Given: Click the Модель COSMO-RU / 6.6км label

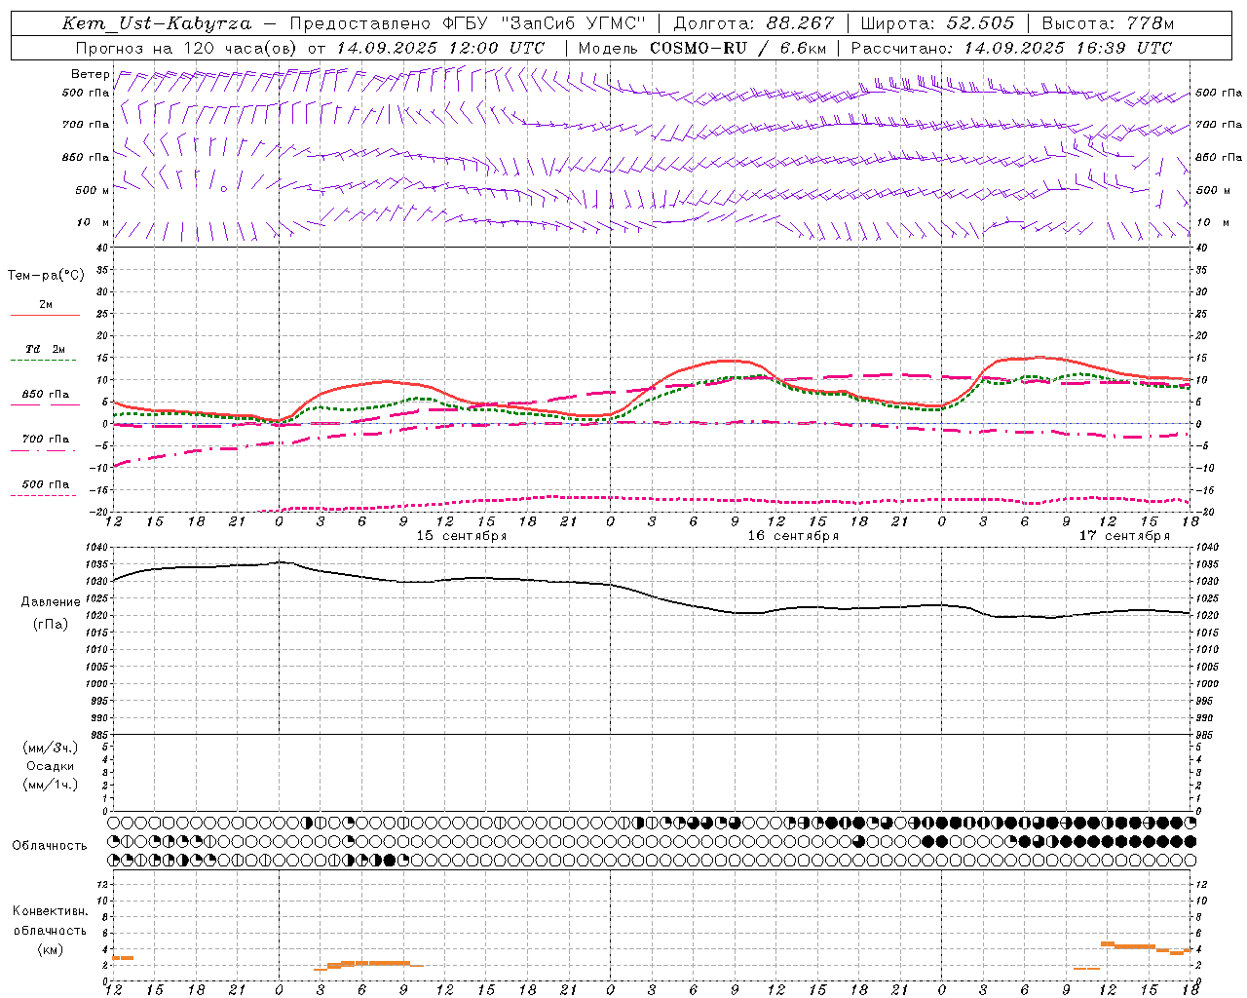Looking at the screenshot, I should click(701, 48).
